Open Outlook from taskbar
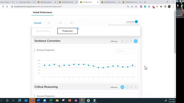Image resolution: width=184 pixels, height=103 pixels. (x=26, y=100)
